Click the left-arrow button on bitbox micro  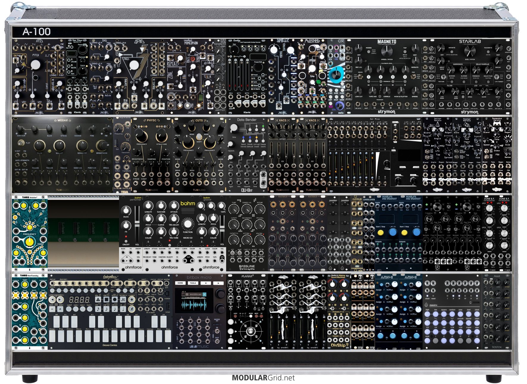click(x=206, y=283)
